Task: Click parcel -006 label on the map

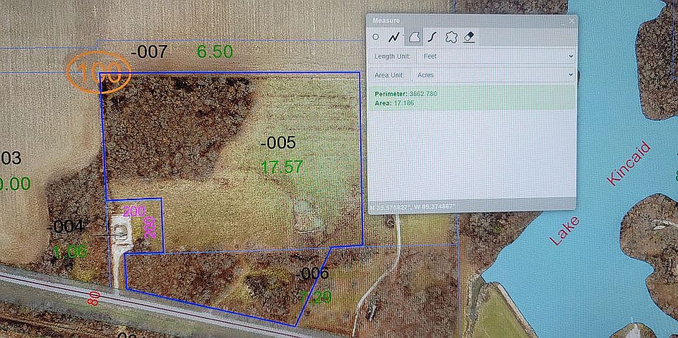Action: [x=314, y=273]
